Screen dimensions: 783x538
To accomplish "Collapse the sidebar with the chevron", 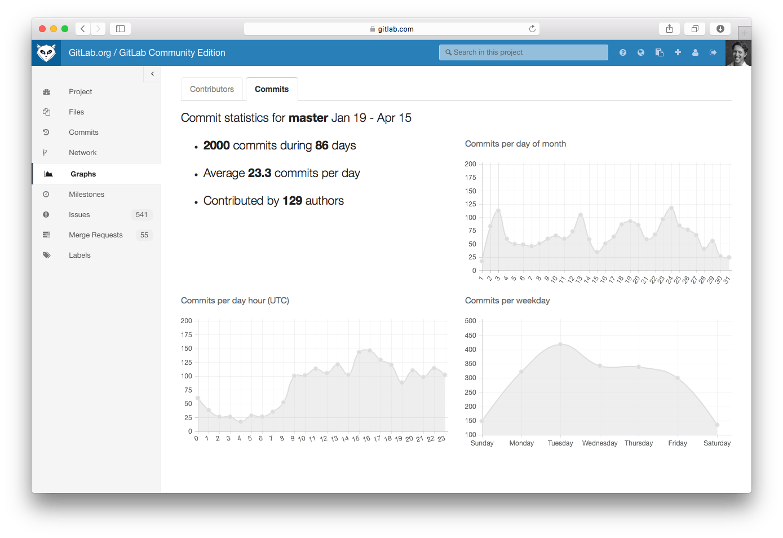I will (x=152, y=73).
